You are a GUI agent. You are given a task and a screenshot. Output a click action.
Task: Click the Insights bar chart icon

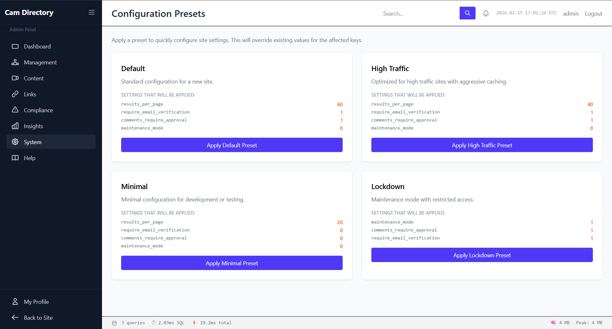coord(15,126)
